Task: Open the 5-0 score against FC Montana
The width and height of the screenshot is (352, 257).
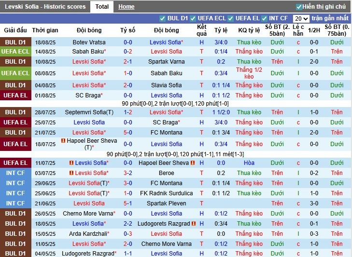Action: [x=128, y=132]
